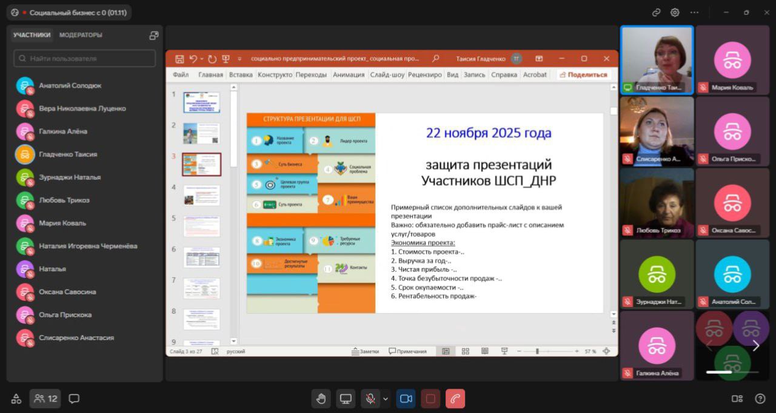
Task: Switch to the Модераторы tab
Action: 81,35
